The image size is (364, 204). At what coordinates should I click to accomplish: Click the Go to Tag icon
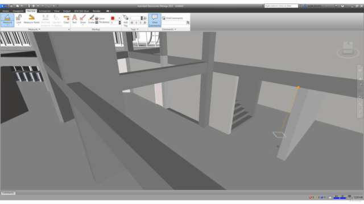[145, 18]
